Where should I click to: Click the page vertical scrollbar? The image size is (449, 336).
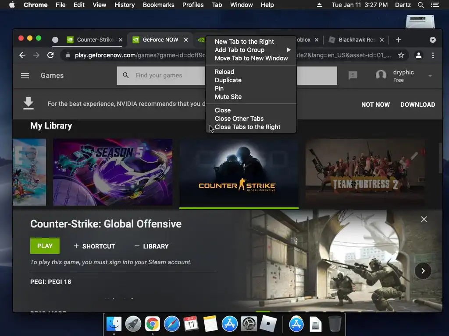tap(440, 158)
